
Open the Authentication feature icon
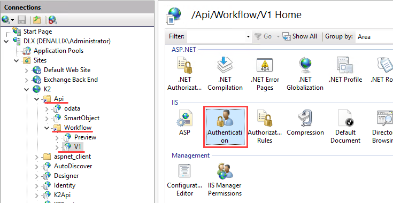(x=225, y=127)
